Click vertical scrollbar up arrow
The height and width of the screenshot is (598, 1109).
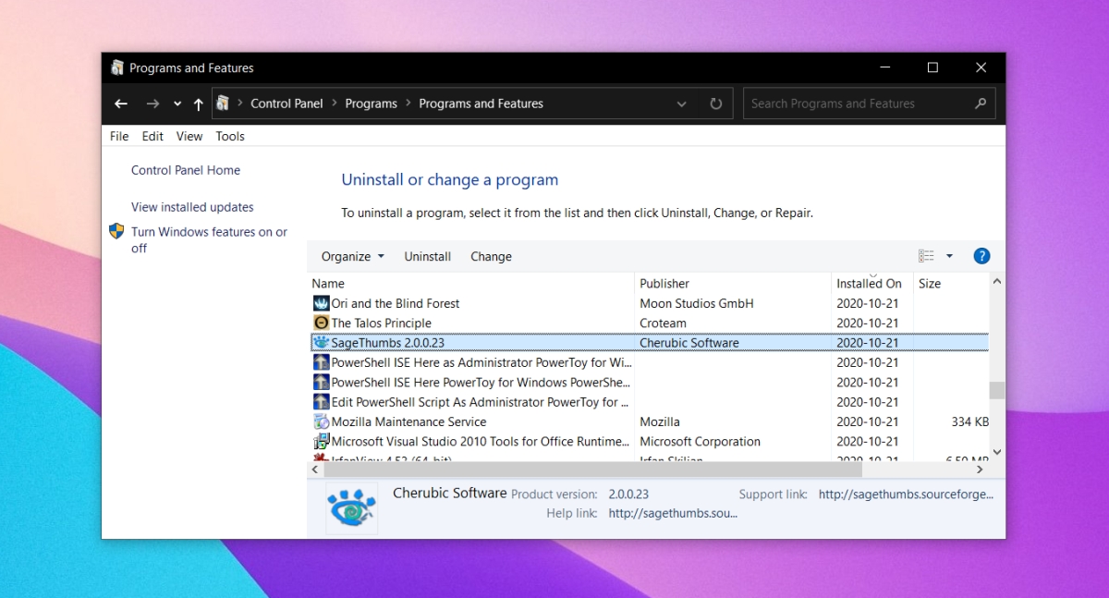coord(997,281)
